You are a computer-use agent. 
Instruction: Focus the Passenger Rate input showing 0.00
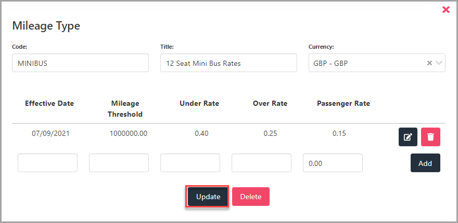coord(333,163)
